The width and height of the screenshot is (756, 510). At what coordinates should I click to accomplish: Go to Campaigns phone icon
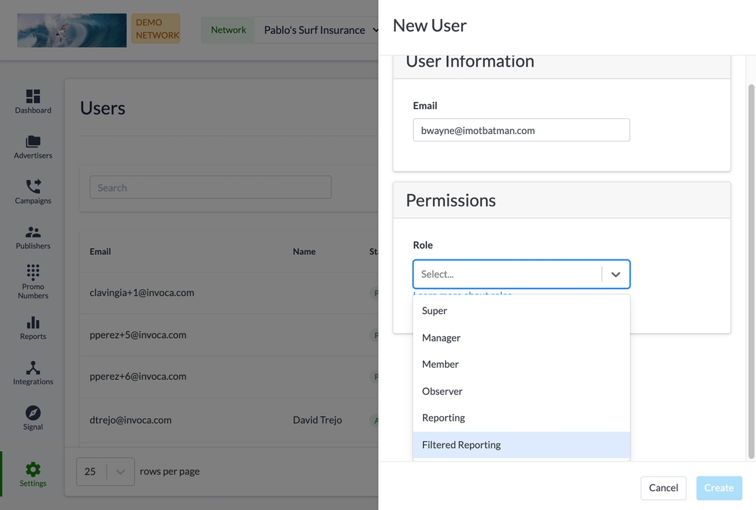point(33,187)
